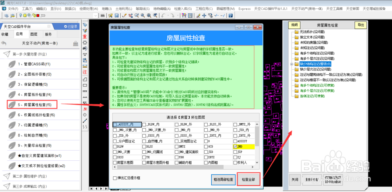Click the red 重 icon in vertical toolbar
Viewport: 392px width, 192px height.
(85, 36)
